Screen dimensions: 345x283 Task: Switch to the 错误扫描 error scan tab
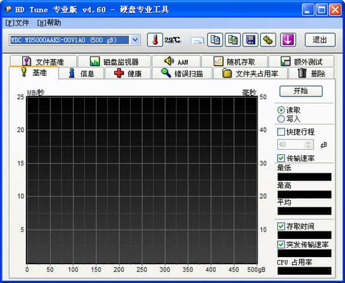(x=182, y=73)
